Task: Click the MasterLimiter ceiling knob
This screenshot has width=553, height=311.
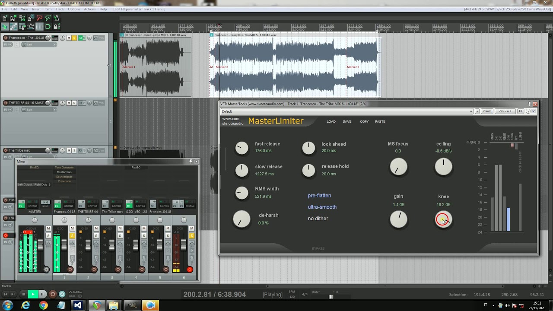Action: point(443,167)
